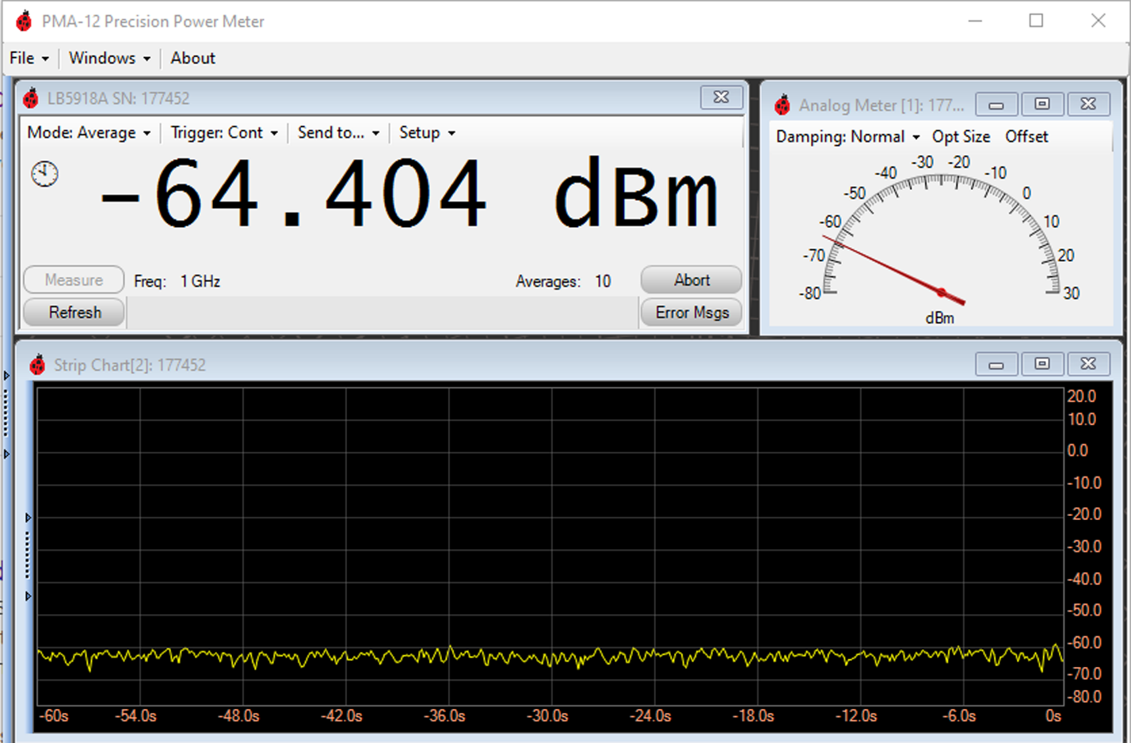The height and width of the screenshot is (743, 1131).
Task: Click the 20.0 label on strip chart axis
Action: point(1082,396)
